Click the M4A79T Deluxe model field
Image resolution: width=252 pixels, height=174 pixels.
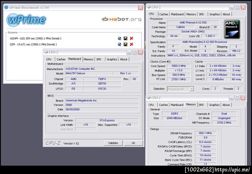[x=88, y=73]
